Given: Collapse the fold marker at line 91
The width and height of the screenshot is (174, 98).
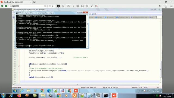Looking at the screenshot, I should pos(19,66).
